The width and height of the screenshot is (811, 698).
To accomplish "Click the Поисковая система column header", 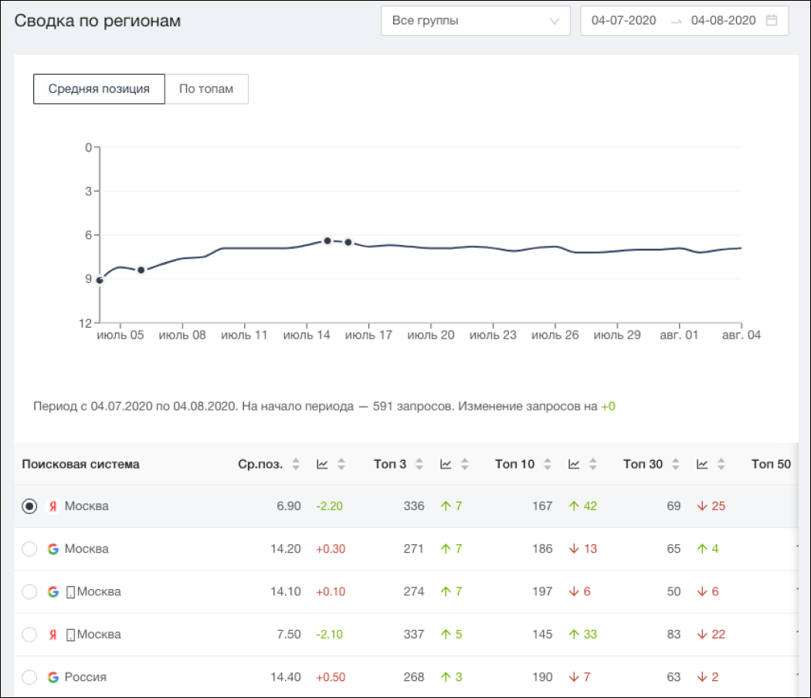I will 81,465.
